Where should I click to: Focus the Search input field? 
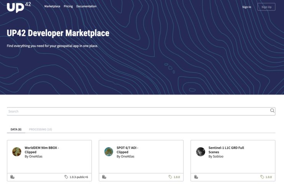point(141,111)
